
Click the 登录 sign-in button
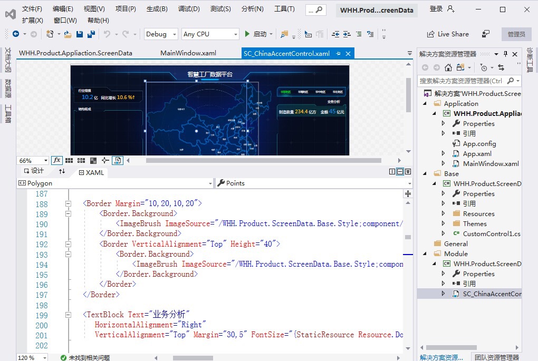[x=436, y=9]
